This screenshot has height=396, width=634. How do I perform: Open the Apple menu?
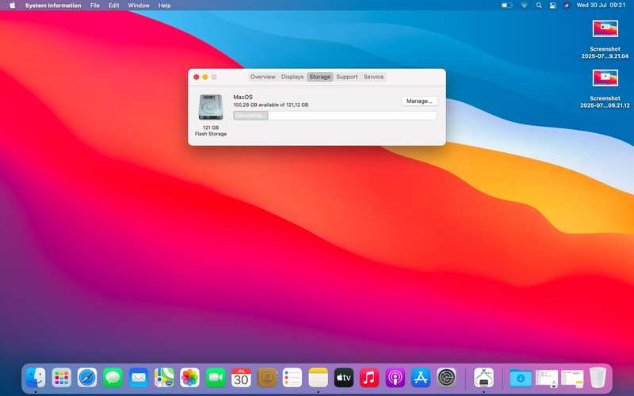pos(12,6)
